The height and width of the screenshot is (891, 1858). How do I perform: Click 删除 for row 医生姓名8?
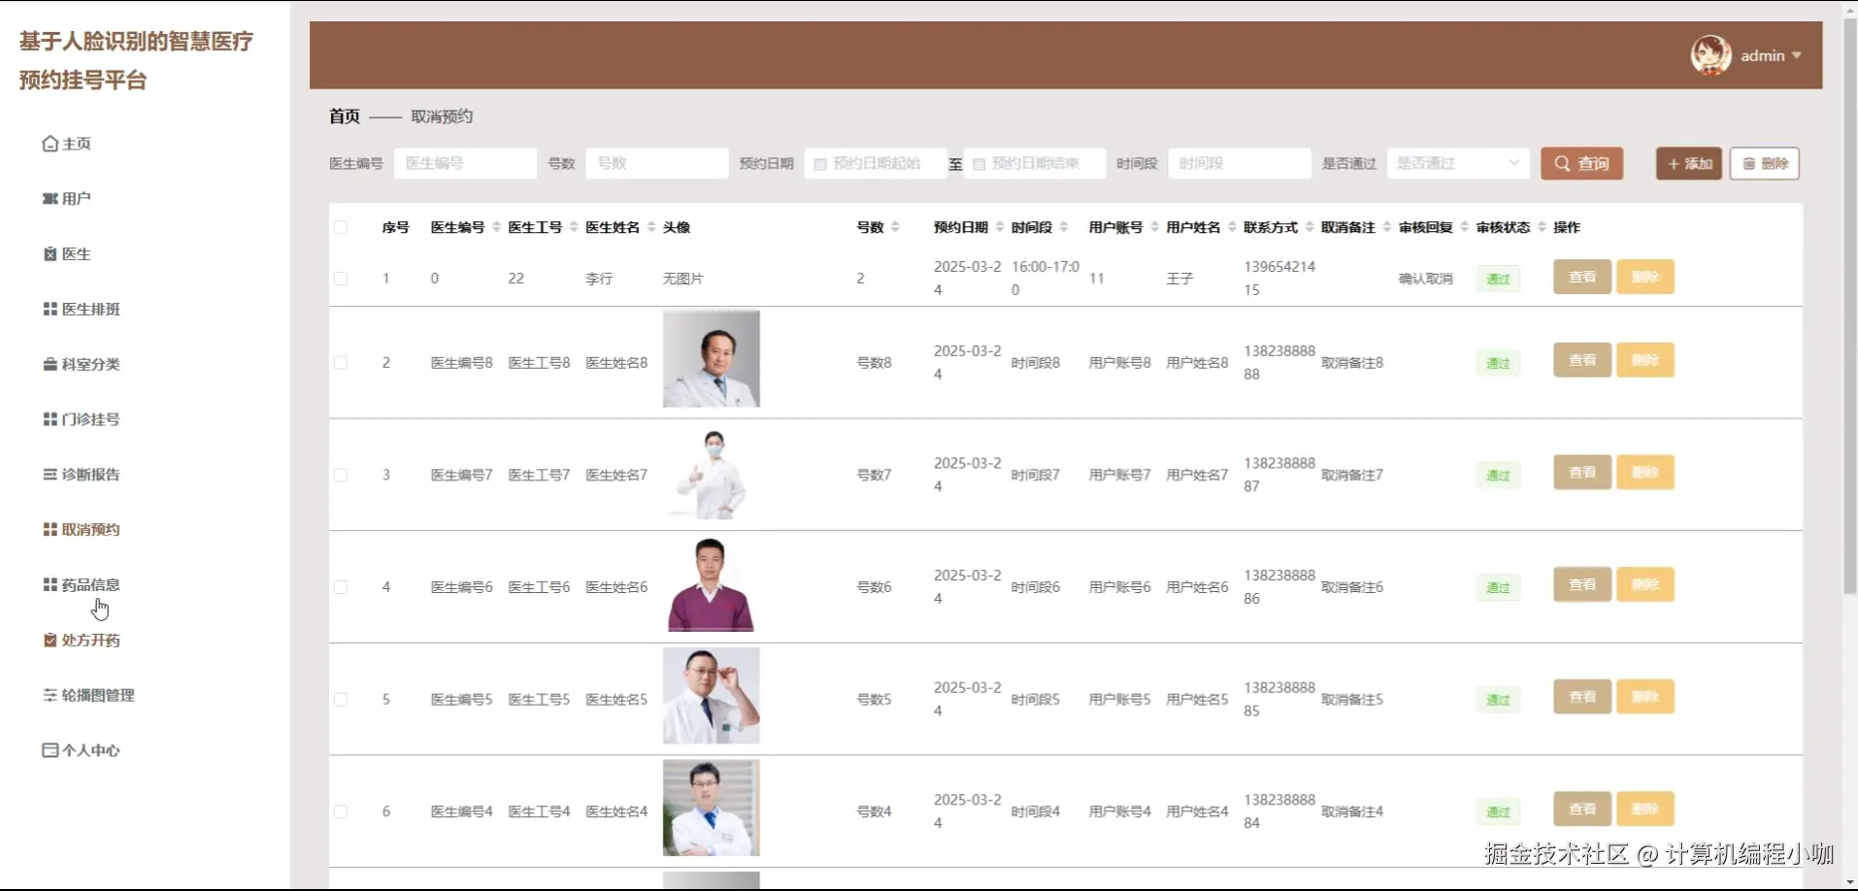[x=1645, y=360]
